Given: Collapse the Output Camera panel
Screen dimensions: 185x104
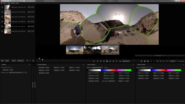Looking at the screenshot, I should (x=183, y=65).
